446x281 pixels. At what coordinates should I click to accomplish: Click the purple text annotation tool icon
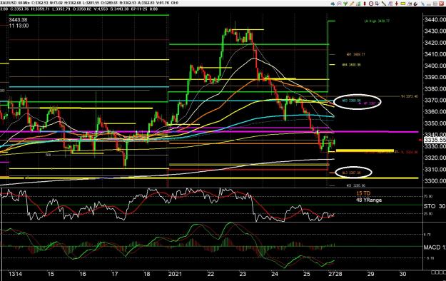point(390,4)
